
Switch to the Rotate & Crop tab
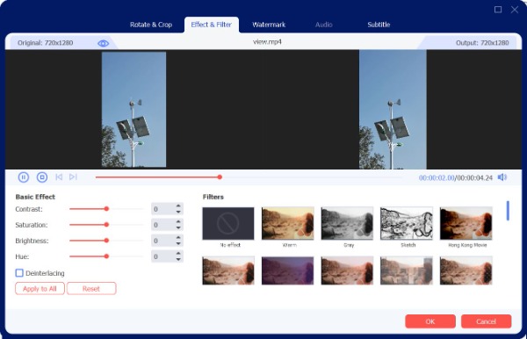[x=151, y=25]
